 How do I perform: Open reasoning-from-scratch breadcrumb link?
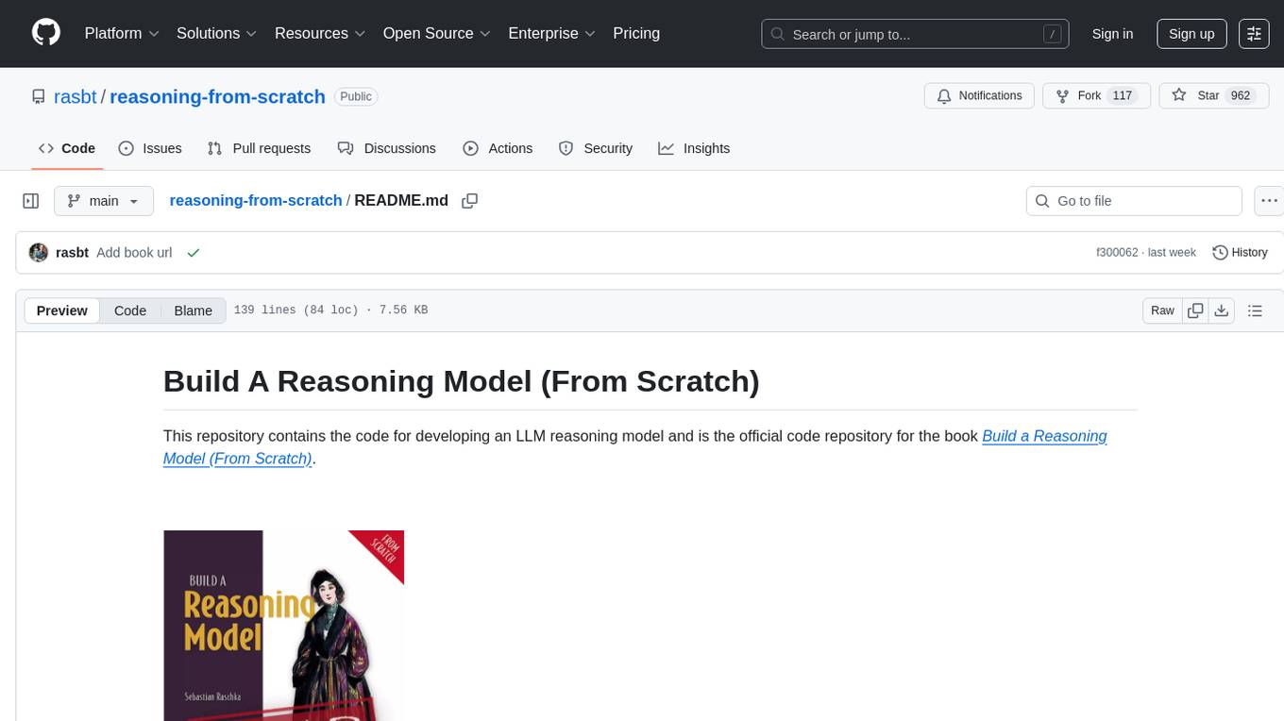click(256, 200)
